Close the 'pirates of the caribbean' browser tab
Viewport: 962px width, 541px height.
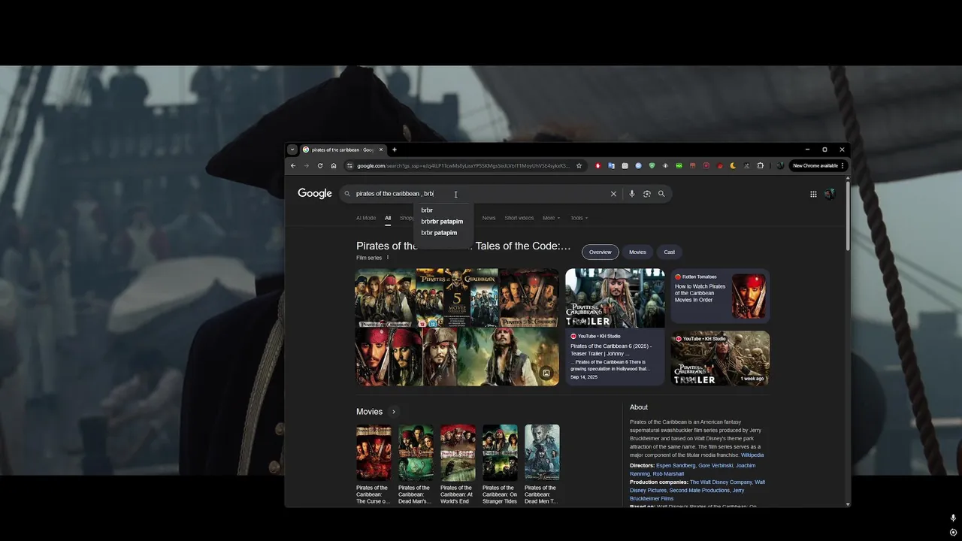tap(382, 150)
